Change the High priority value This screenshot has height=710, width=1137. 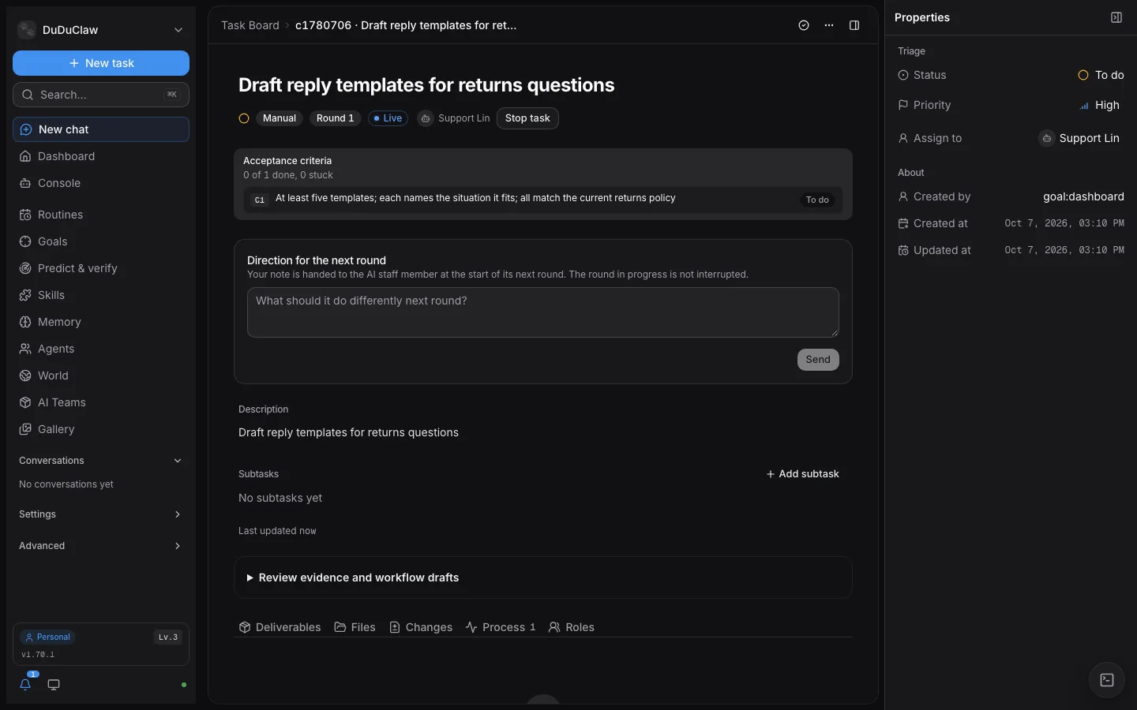click(x=1099, y=105)
